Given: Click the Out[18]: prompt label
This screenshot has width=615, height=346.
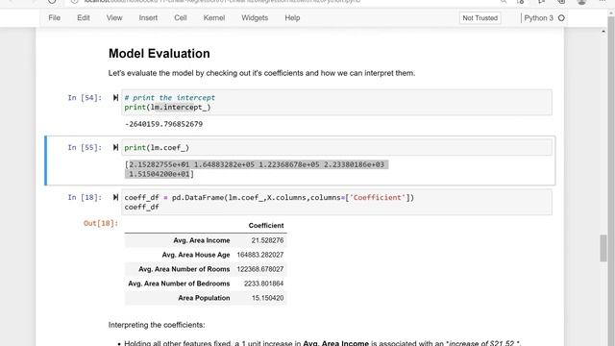Looking at the screenshot, I should [101, 223].
